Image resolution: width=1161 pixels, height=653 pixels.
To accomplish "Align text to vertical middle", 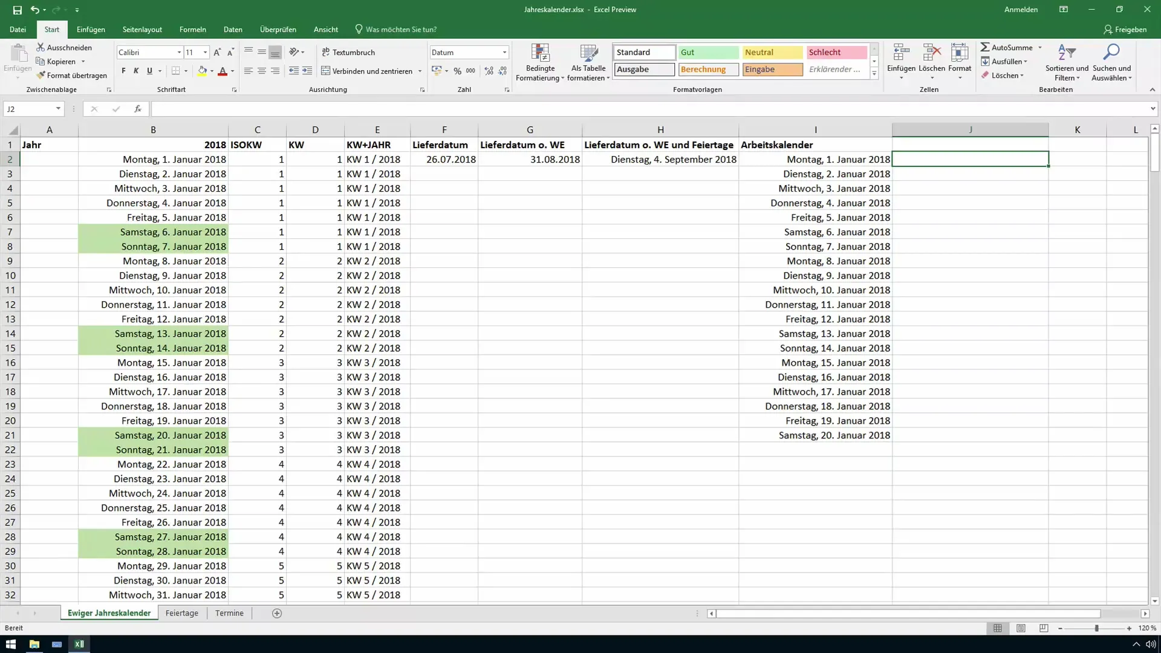I will coord(262,52).
